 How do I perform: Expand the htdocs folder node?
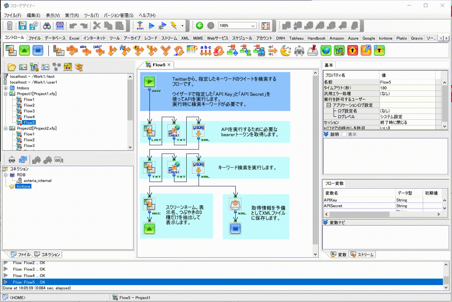[6, 88]
